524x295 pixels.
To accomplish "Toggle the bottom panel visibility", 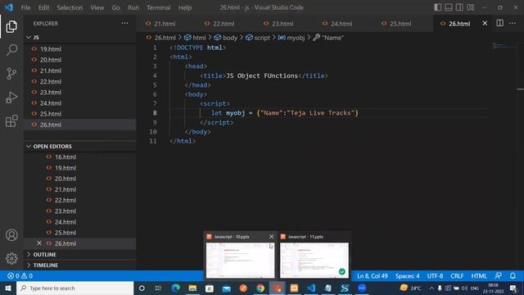I will pyautogui.click(x=449, y=7).
